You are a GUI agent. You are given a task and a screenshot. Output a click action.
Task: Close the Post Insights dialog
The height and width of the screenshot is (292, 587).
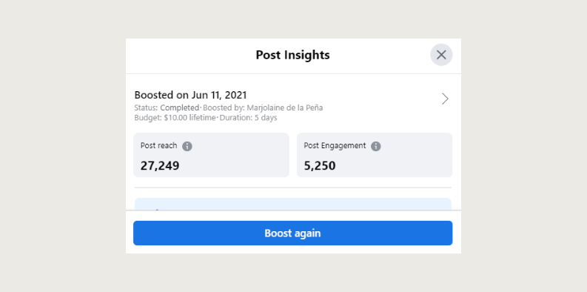[441, 55]
